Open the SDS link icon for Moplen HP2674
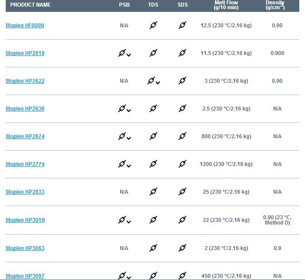Screen dimensions: 305x280 click(x=182, y=136)
